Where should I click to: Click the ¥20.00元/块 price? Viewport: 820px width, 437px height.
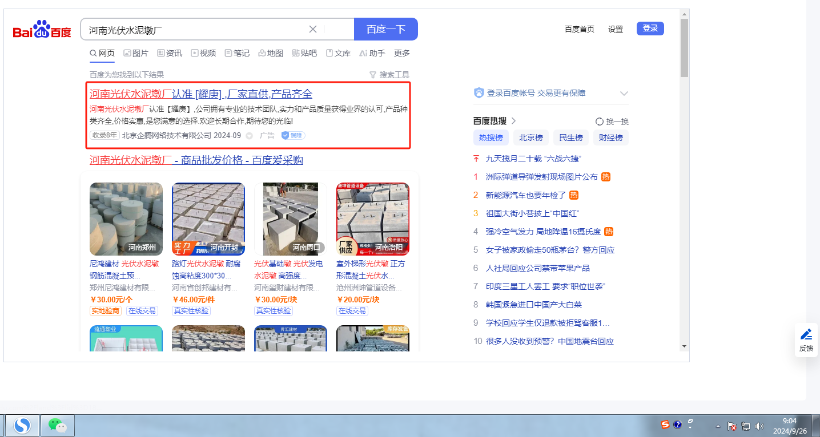pos(358,300)
